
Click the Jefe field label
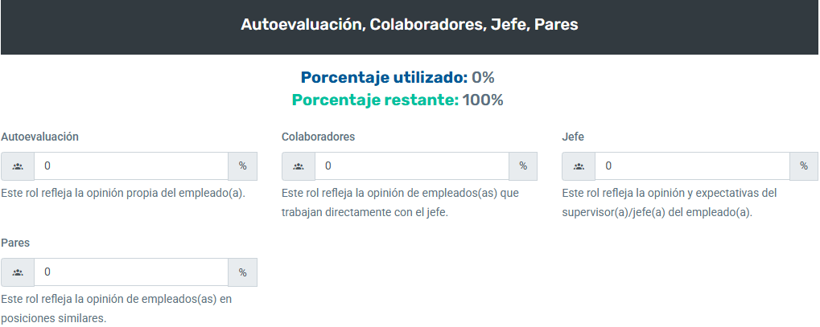[x=573, y=137]
